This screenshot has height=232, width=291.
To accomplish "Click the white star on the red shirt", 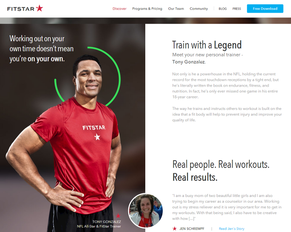I will (x=97, y=137).
